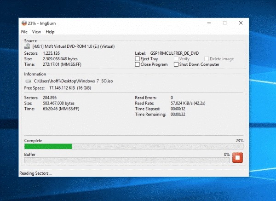The image size is (276, 201).
Task: Click source size 2.509.058.048 bytes
Action: pyautogui.click(x=60, y=59)
